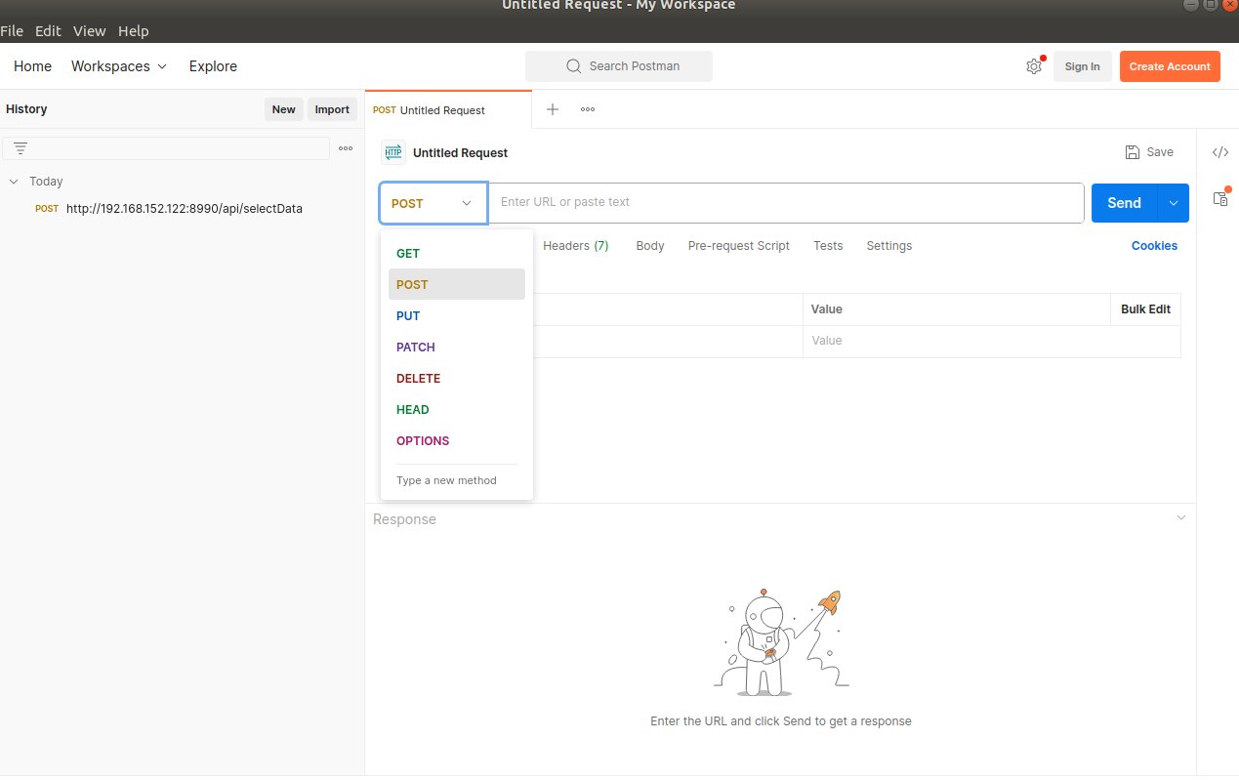Open the File menu
1239x780 pixels.
(x=12, y=31)
